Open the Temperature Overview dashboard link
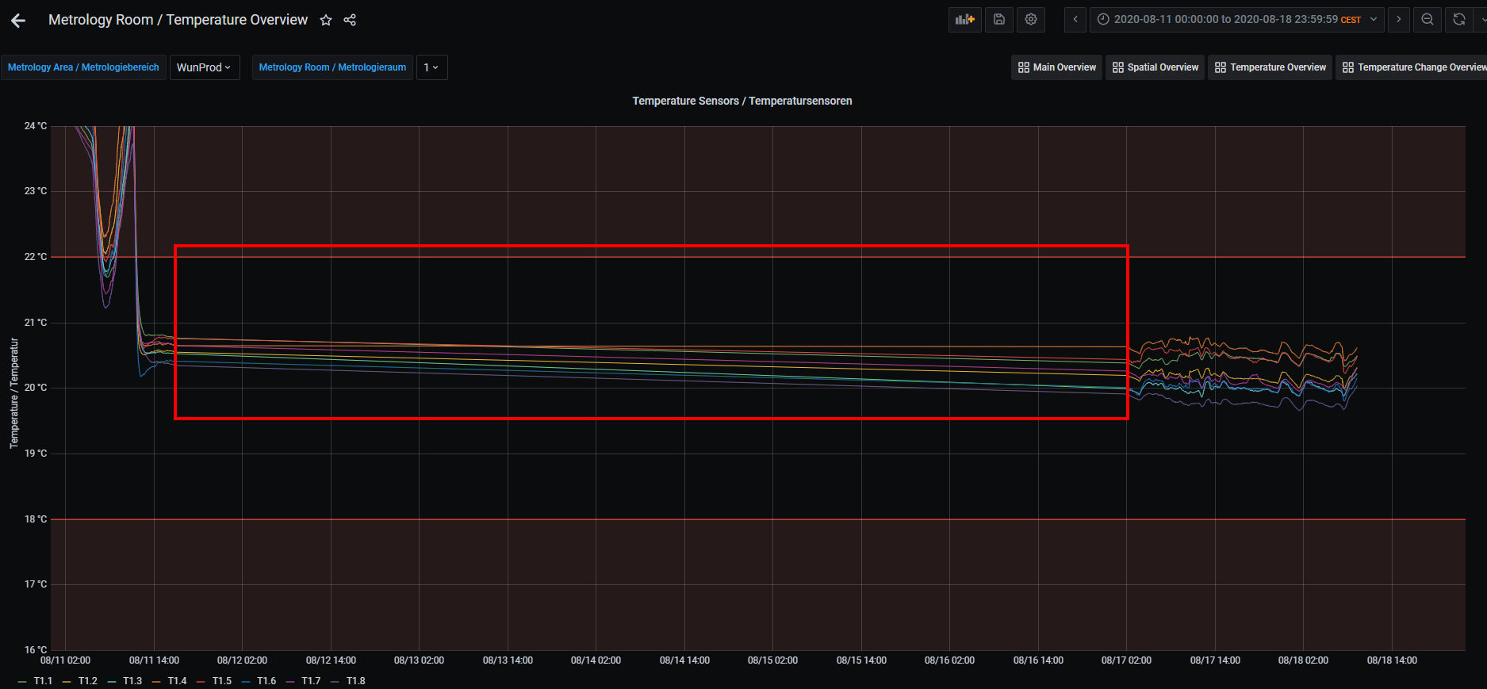Image resolution: width=1487 pixels, height=689 pixels. pyautogui.click(x=1270, y=67)
